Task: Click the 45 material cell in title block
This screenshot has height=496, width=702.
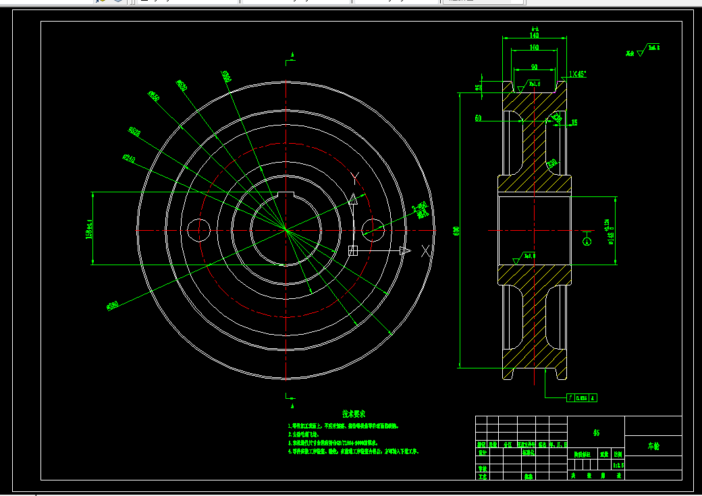Action: 596,433
